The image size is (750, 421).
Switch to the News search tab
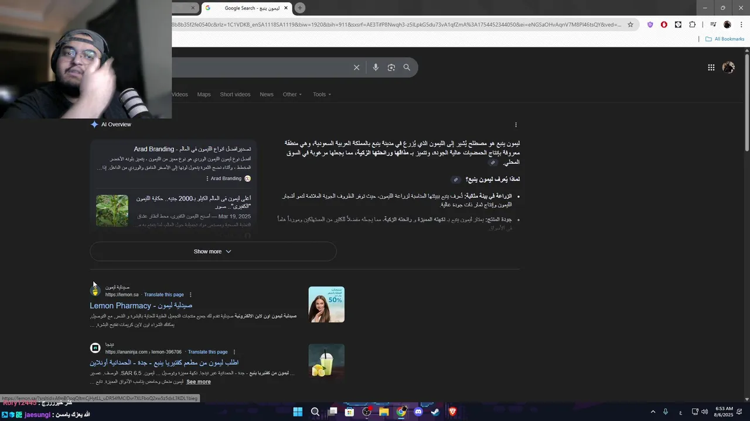(267, 94)
